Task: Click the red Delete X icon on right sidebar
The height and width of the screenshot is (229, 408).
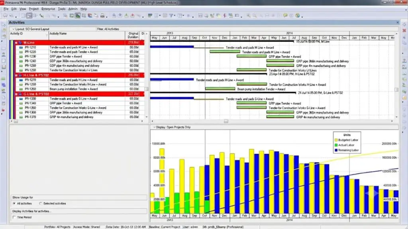Action: 404,30
